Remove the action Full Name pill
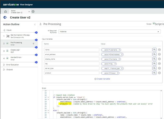The height and width of the screenshot is (119, 164). (x=119, y=59)
